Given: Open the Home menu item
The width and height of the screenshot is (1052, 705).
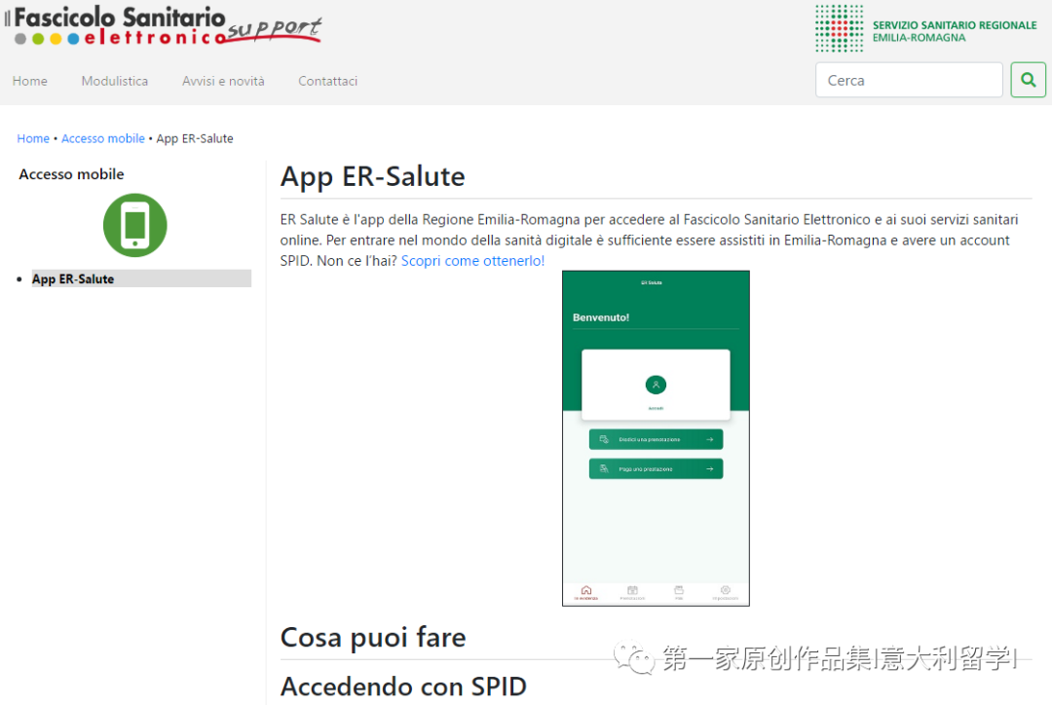Looking at the screenshot, I should click(x=29, y=81).
